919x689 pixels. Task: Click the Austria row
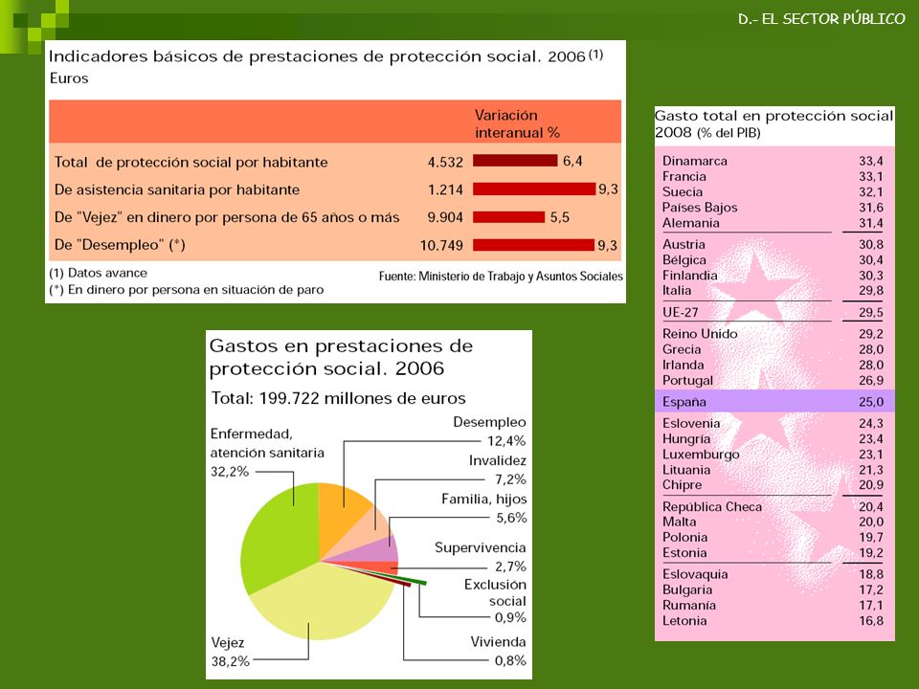773,244
